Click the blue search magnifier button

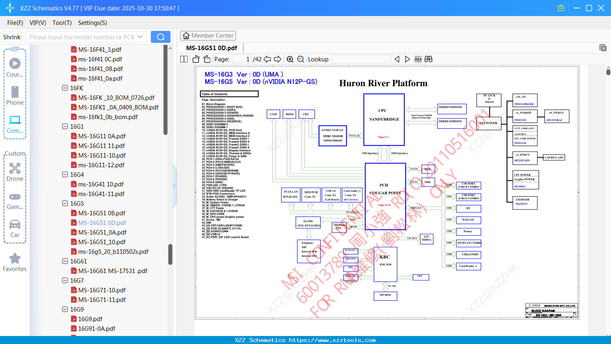[x=160, y=37]
